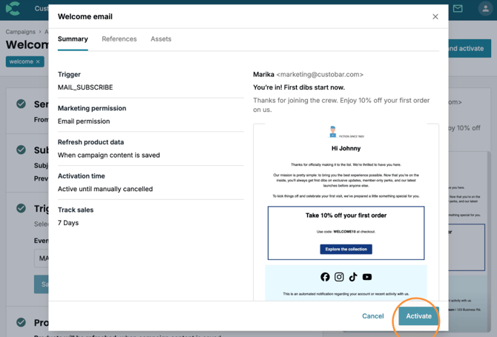Click the Custobar logo icon
This screenshot has height=337, width=497.
pyautogui.click(x=13, y=8)
